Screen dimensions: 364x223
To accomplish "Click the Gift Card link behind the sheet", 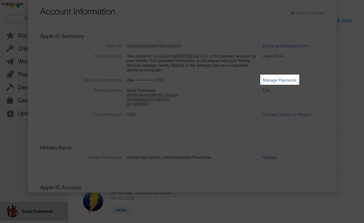I will point(344,21).
